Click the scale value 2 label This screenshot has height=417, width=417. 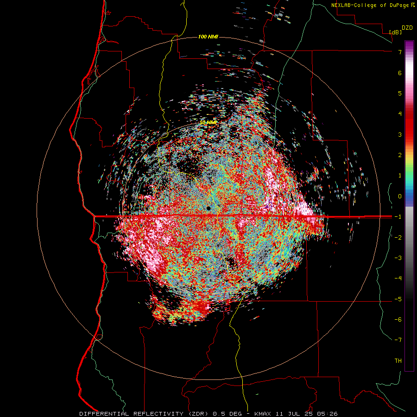400,155
